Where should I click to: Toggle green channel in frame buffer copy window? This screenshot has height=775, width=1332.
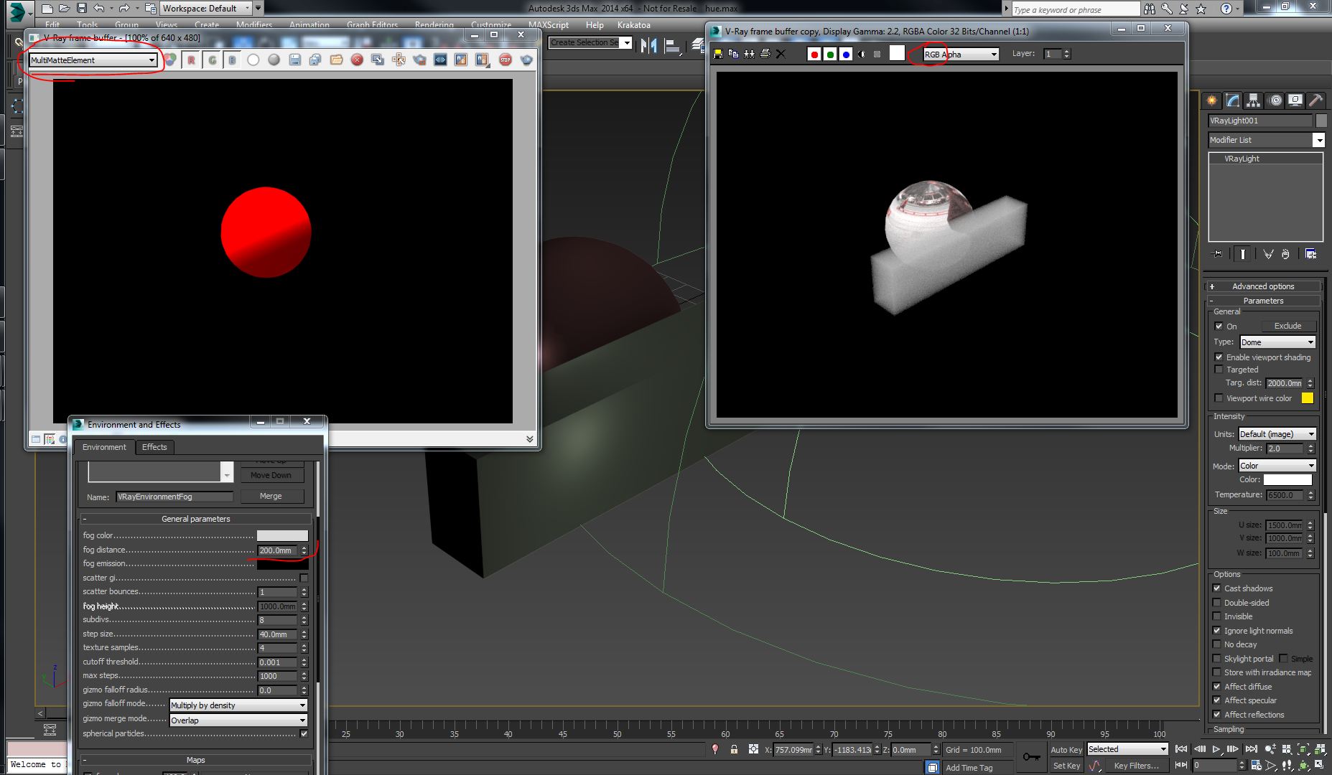click(830, 54)
